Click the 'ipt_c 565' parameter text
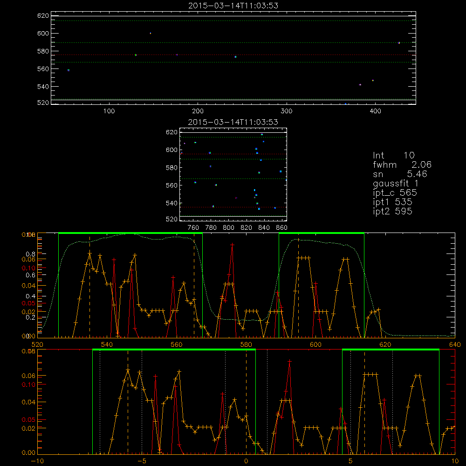Image resolution: width=466 pixels, height=466 pixels. [x=395, y=193]
